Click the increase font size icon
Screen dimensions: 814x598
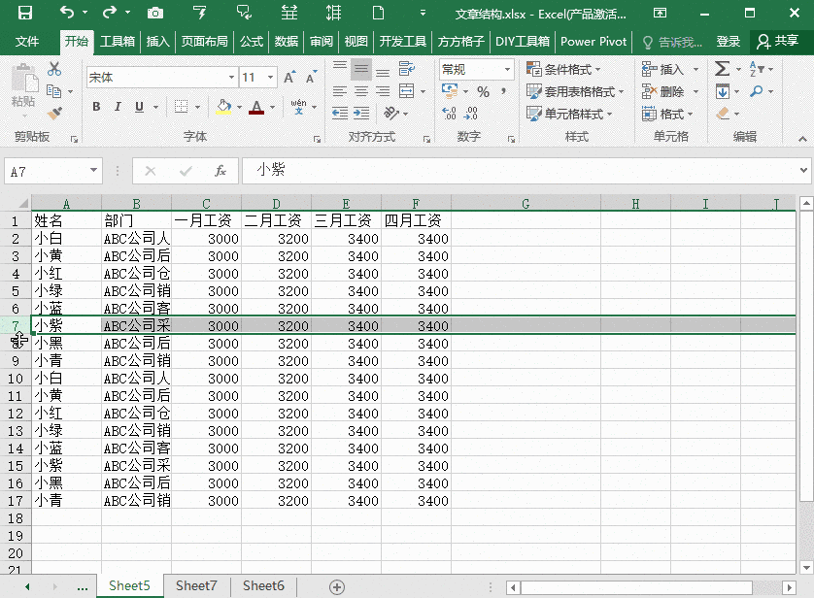[290, 78]
